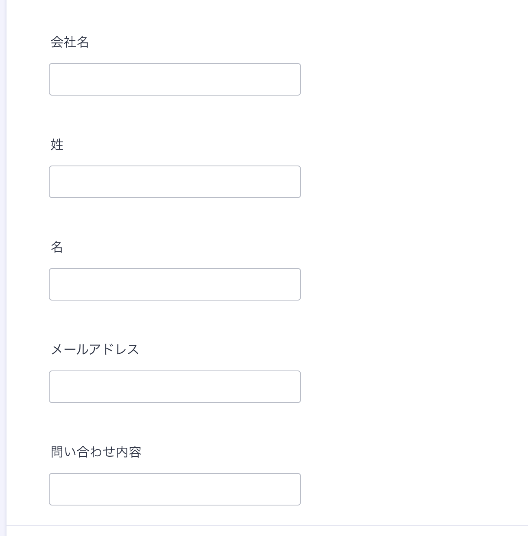Place cursor in email address box
Viewport: 528px width, 536px height.
pyautogui.click(x=175, y=387)
